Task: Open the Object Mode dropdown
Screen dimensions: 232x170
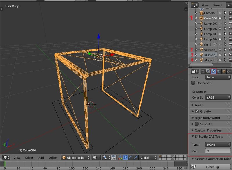Action: [x=75, y=158]
